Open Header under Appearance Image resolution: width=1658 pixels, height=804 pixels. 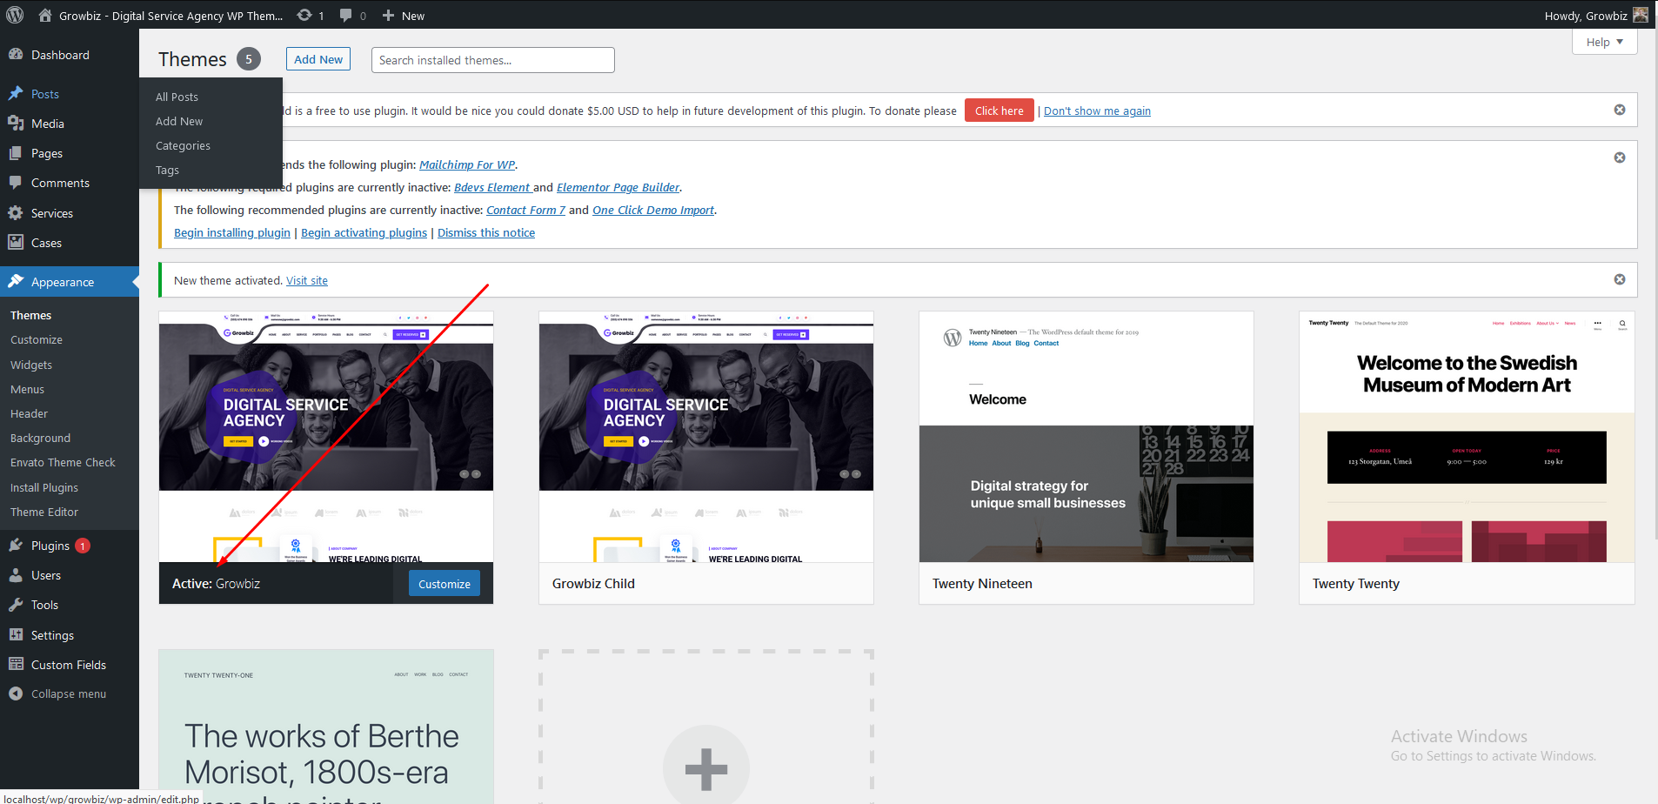[29, 413]
